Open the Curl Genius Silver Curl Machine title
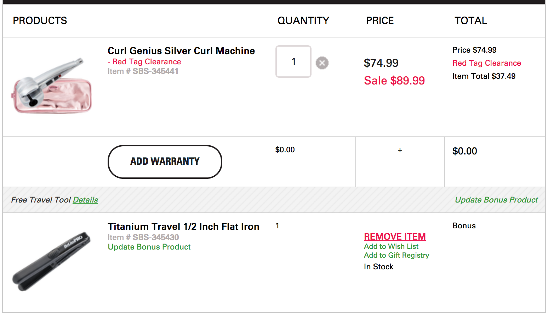The width and height of the screenshot is (548, 316). tap(181, 51)
